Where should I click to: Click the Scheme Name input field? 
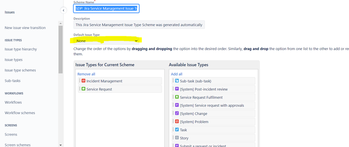tap(106, 8)
